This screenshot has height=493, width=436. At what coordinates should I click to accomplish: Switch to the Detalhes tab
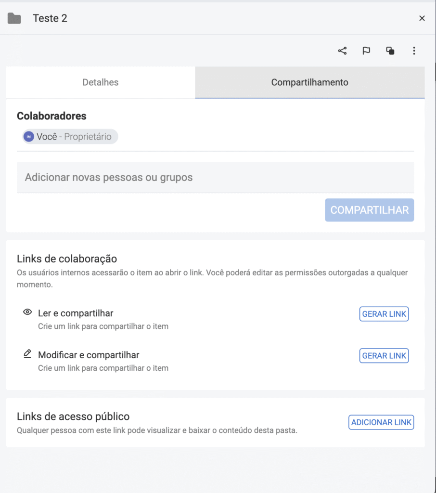101,82
